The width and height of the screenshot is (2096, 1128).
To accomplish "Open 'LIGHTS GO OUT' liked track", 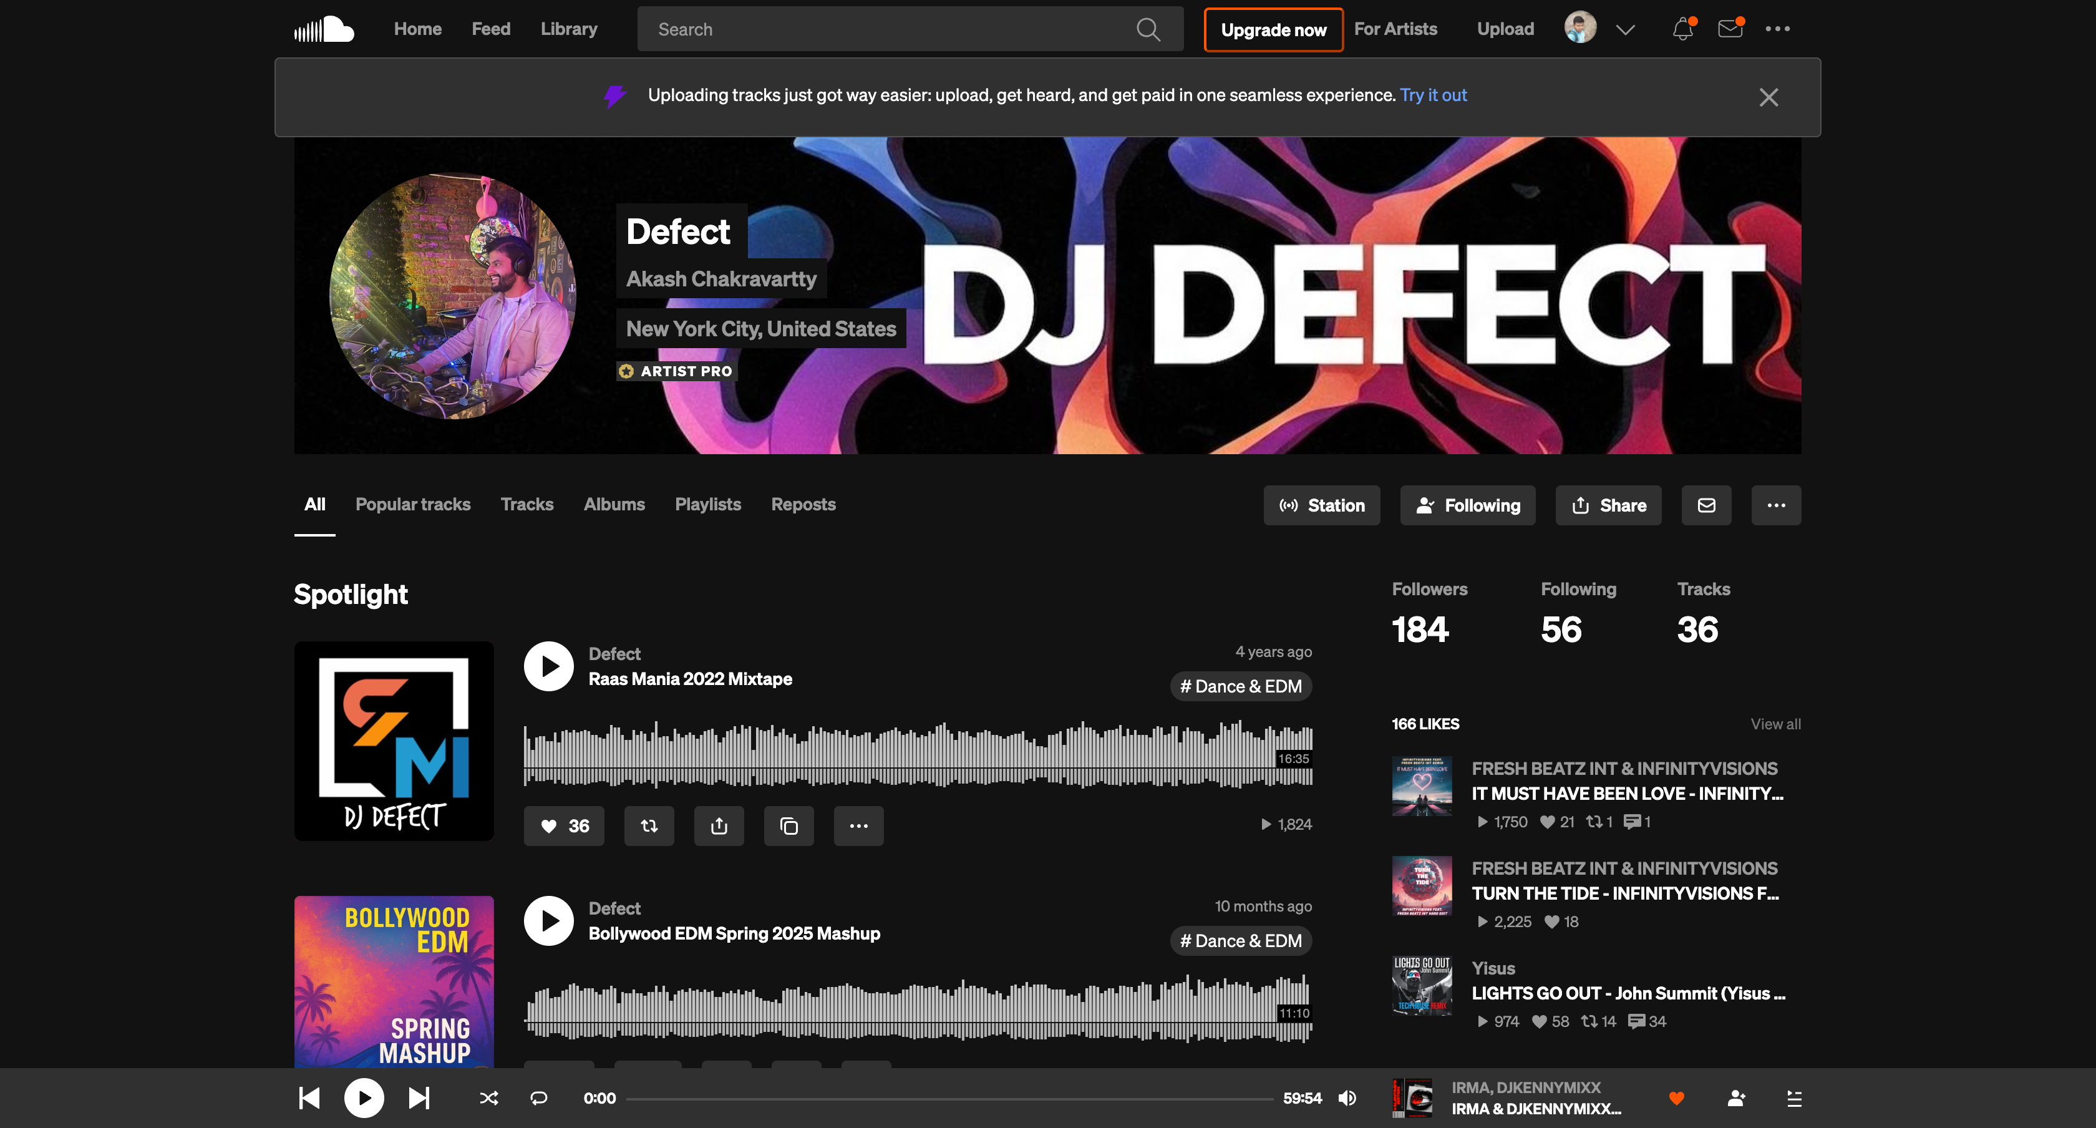I will (1628, 994).
